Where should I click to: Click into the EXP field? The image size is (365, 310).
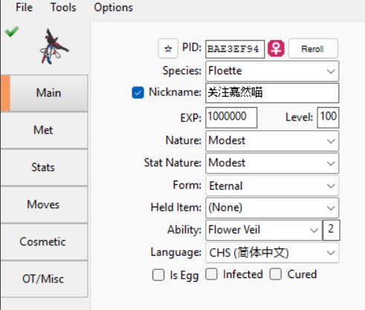coord(231,117)
